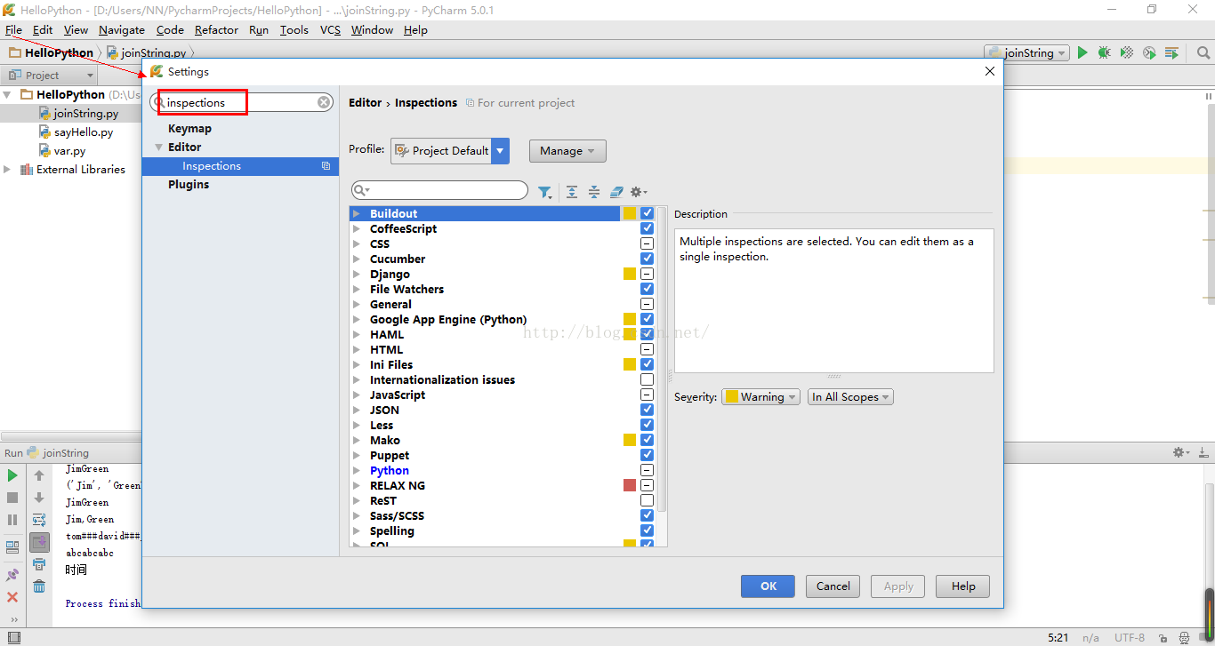Toggle soft-wraps icon in Run console
The height and width of the screenshot is (646, 1215).
coord(39,520)
